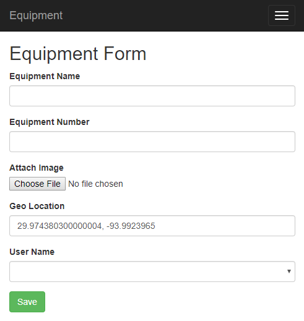Click the Geo Location label
This screenshot has height=321, width=304.
(37, 206)
